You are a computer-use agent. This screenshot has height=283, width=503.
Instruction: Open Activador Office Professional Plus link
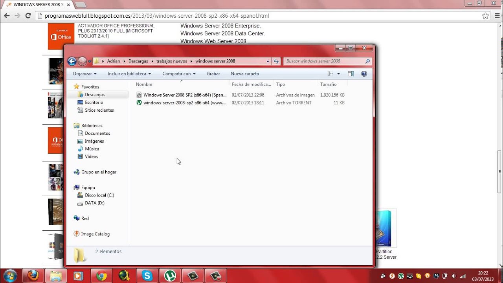(x=116, y=31)
